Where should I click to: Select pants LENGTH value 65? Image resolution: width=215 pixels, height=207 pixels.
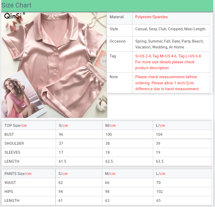[x=158, y=201]
